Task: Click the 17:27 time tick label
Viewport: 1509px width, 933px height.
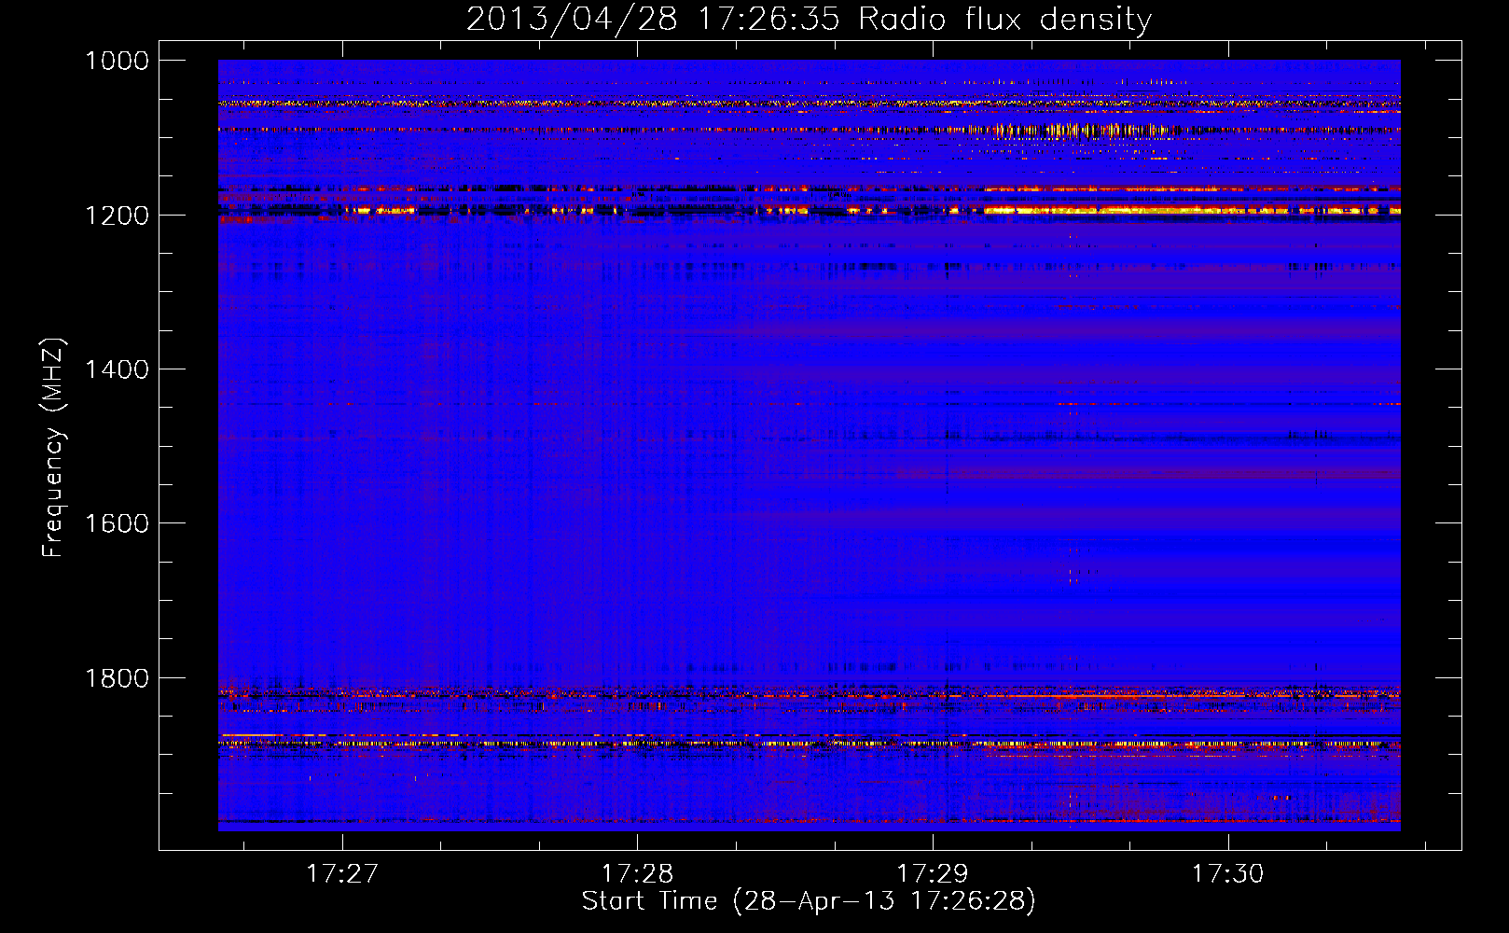Action: click(342, 873)
